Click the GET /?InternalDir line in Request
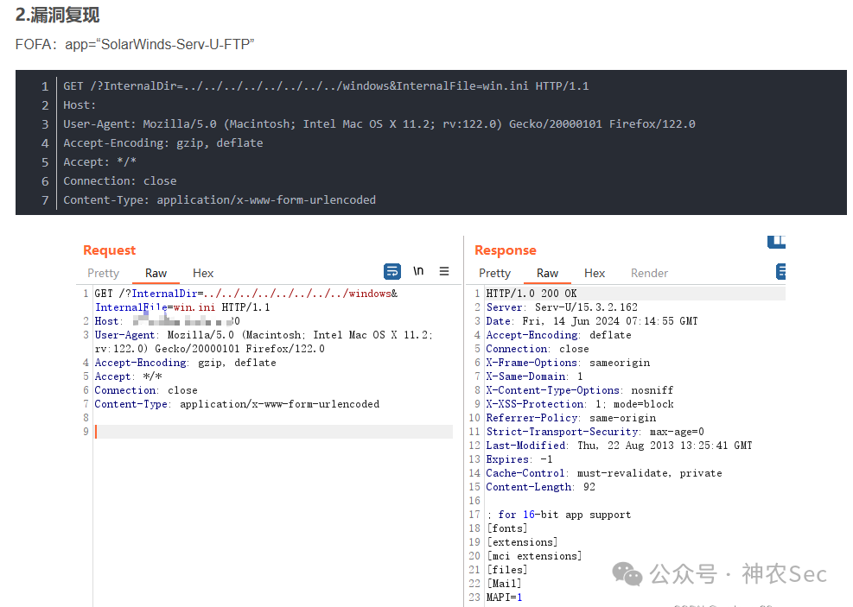The width and height of the screenshot is (853, 607). [246, 300]
